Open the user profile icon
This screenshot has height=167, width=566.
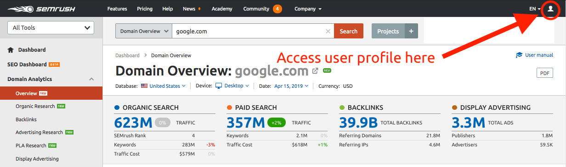click(x=550, y=9)
